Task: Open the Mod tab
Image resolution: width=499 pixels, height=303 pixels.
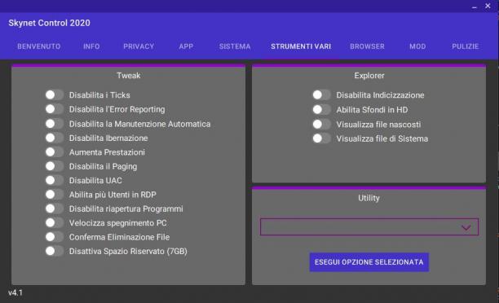Action: coord(417,46)
